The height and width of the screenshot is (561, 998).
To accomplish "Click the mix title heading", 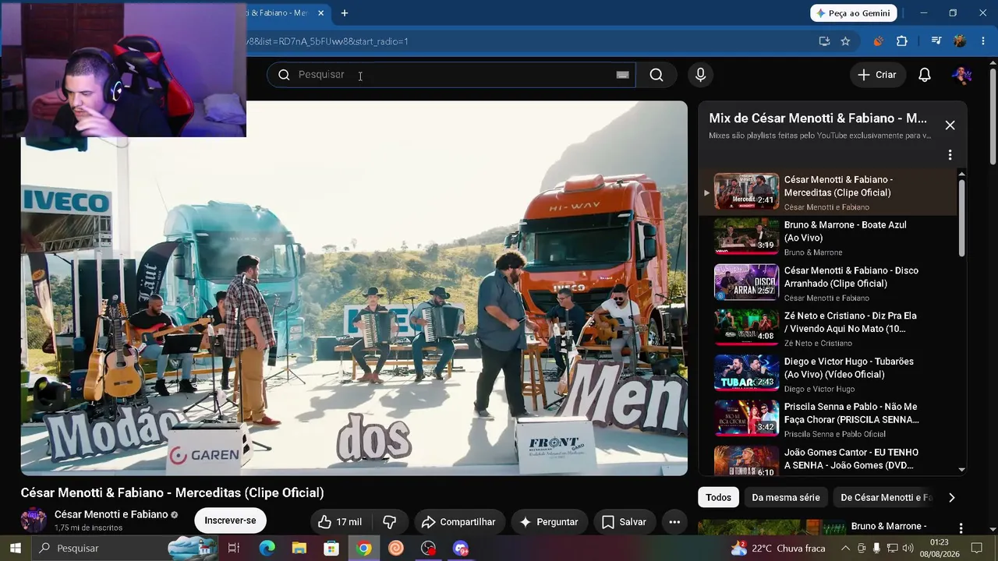I will [818, 118].
